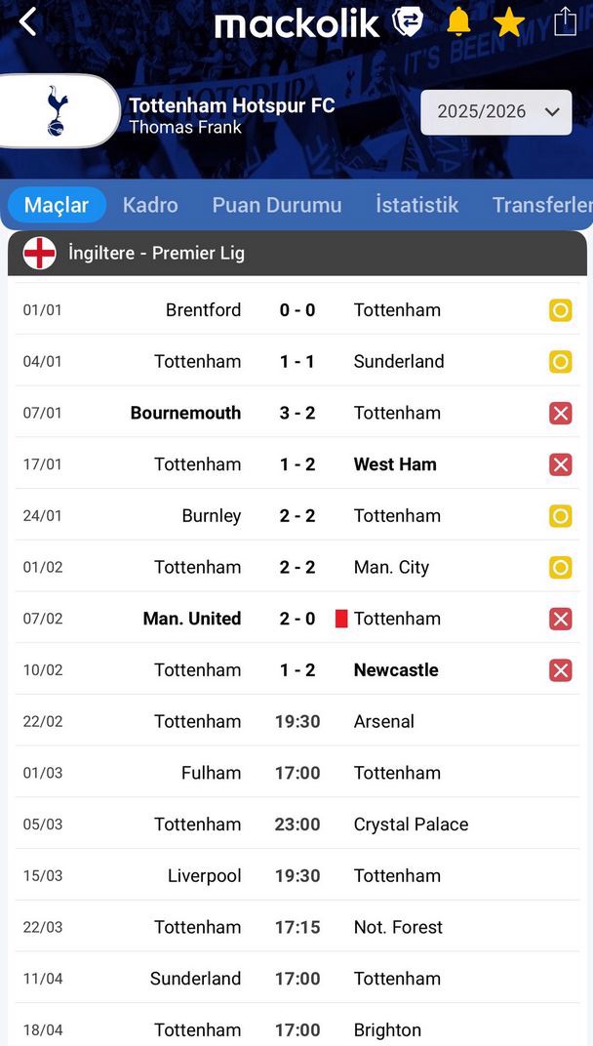Tap the share icon
This screenshot has width=593, height=1046.
click(x=566, y=21)
